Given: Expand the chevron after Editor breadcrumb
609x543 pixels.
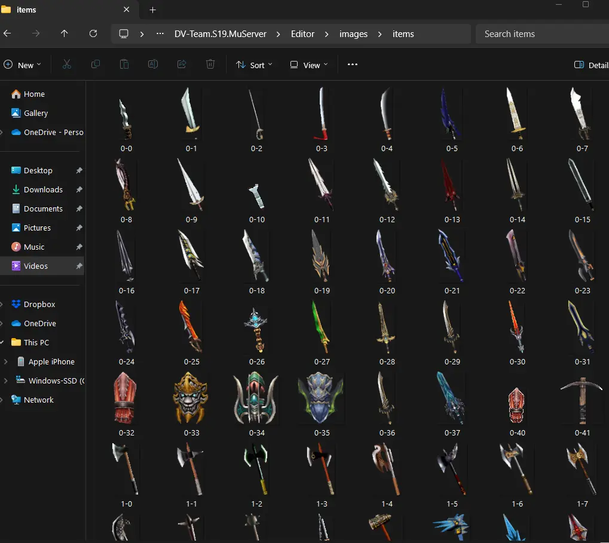Looking at the screenshot, I should coord(327,34).
